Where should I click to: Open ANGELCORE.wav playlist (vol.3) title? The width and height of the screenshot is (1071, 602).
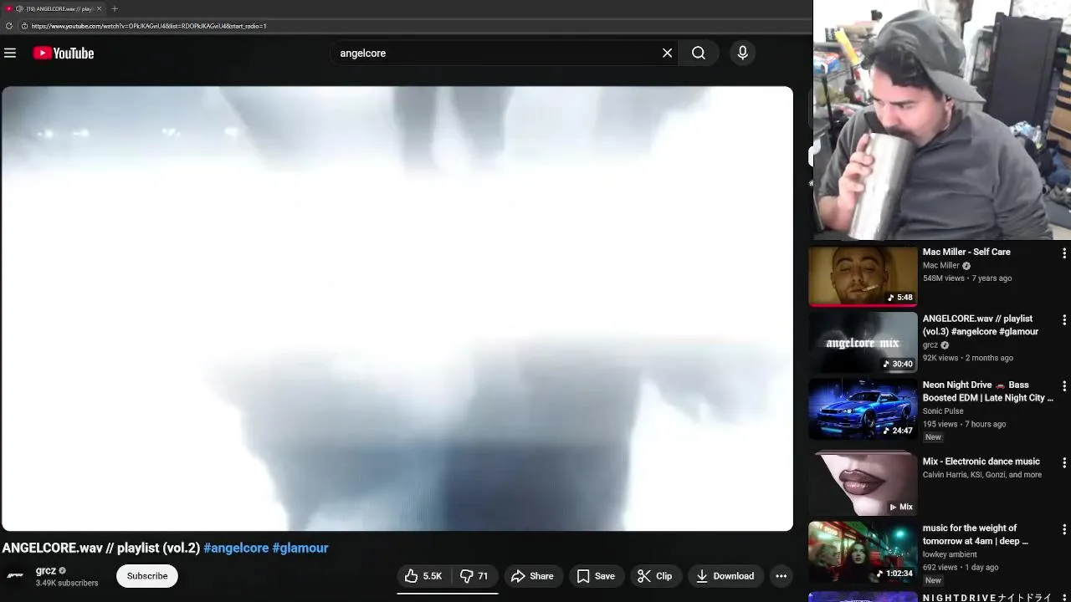981,325
